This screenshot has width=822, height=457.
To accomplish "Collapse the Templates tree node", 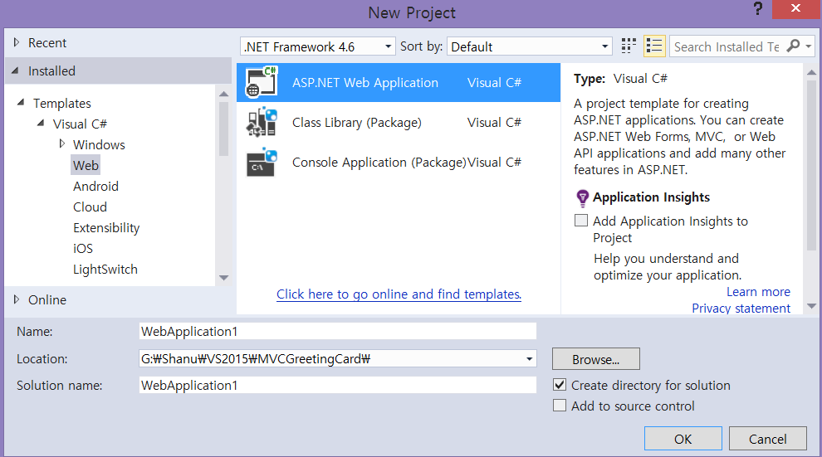I will 21,103.
